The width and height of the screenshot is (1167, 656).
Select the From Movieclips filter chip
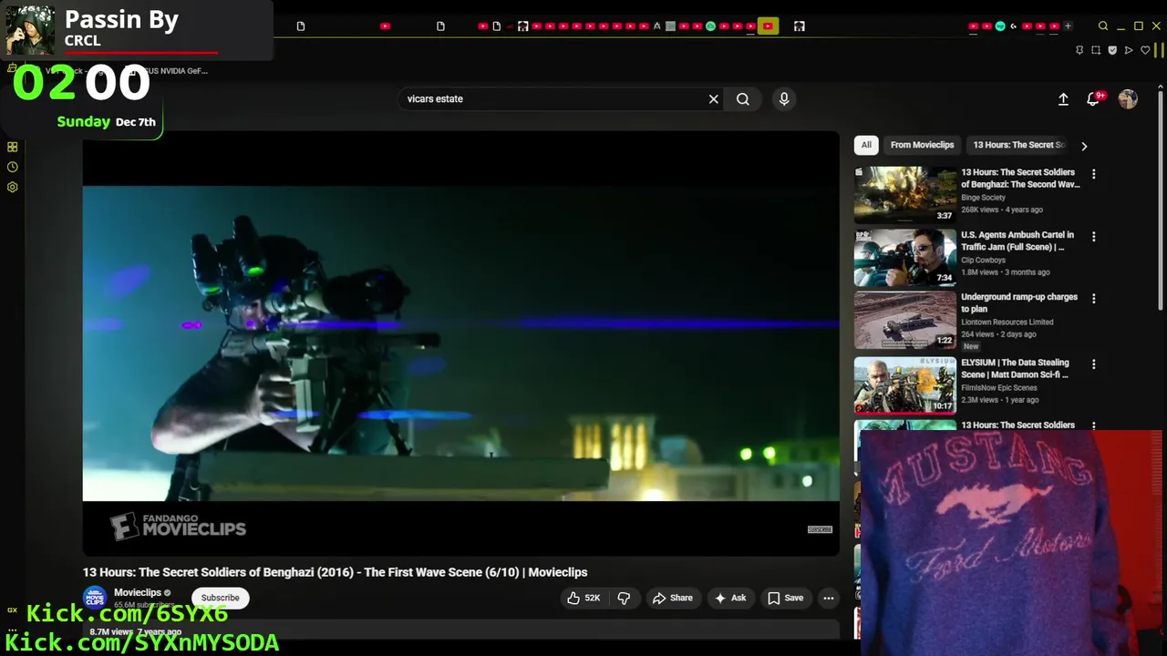pyautogui.click(x=922, y=145)
